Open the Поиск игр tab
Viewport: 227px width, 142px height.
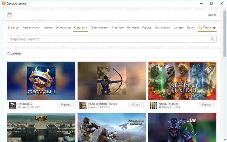[x=207, y=27]
